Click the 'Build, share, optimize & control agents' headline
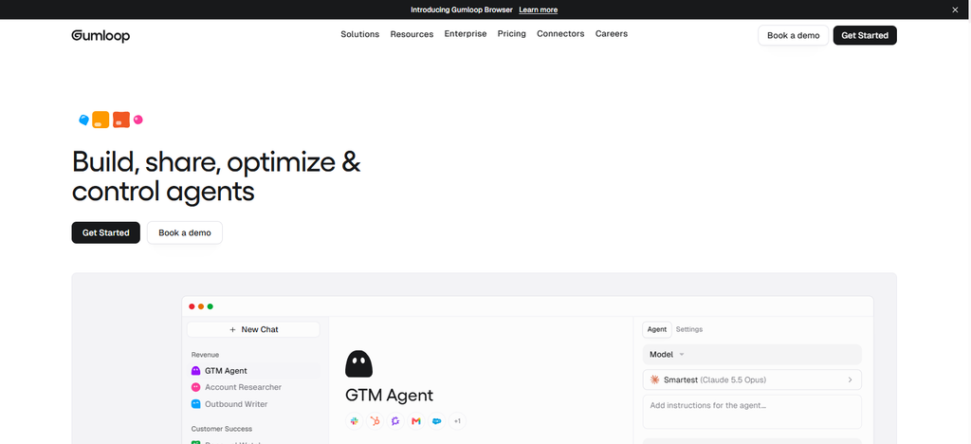The height and width of the screenshot is (444, 971). click(216, 176)
